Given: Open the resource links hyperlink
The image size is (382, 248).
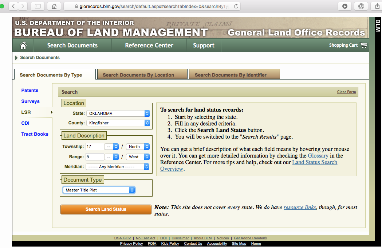Looking at the screenshot, I should tap(300, 207).
